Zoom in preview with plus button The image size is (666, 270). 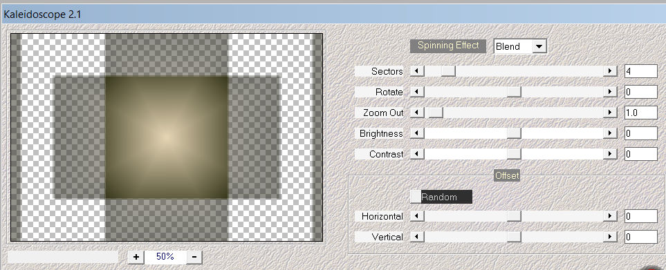(136, 256)
